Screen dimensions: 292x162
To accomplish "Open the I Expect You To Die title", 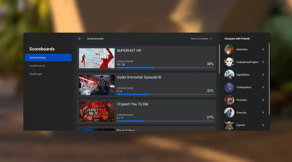I will point(132,104).
